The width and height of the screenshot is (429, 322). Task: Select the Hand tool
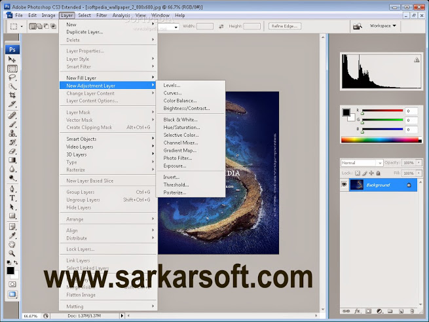click(x=12, y=244)
